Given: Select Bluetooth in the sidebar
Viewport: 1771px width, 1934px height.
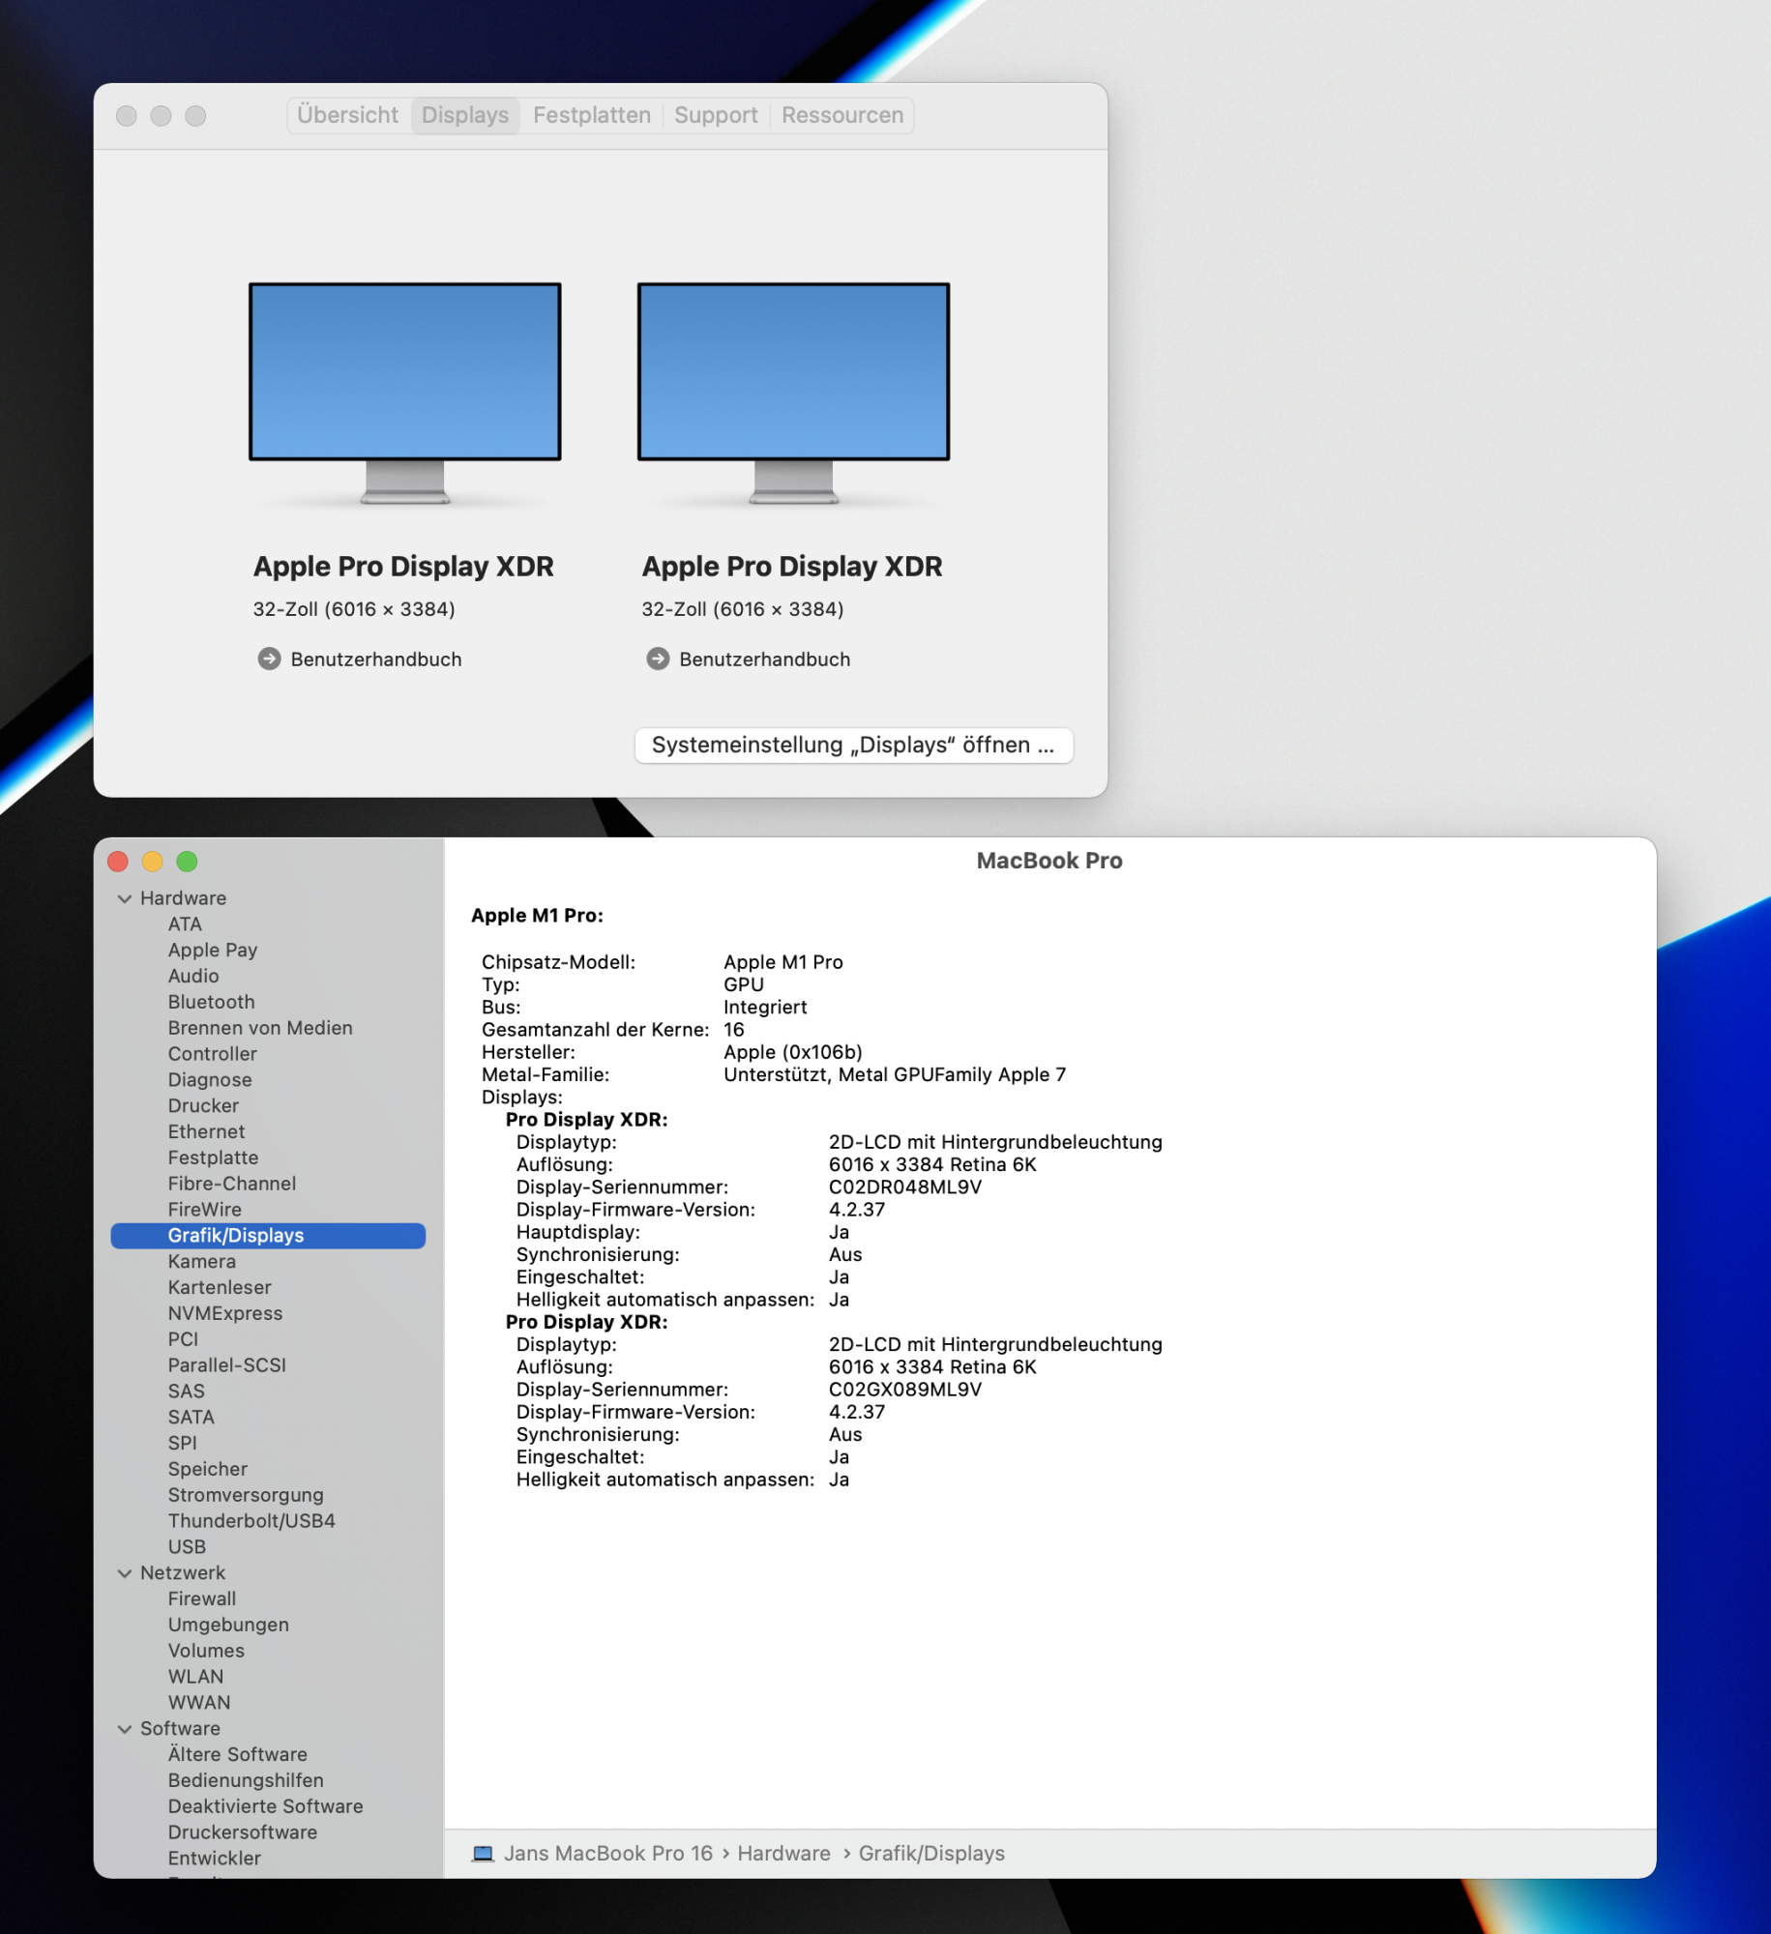Looking at the screenshot, I should coord(212,1003).
